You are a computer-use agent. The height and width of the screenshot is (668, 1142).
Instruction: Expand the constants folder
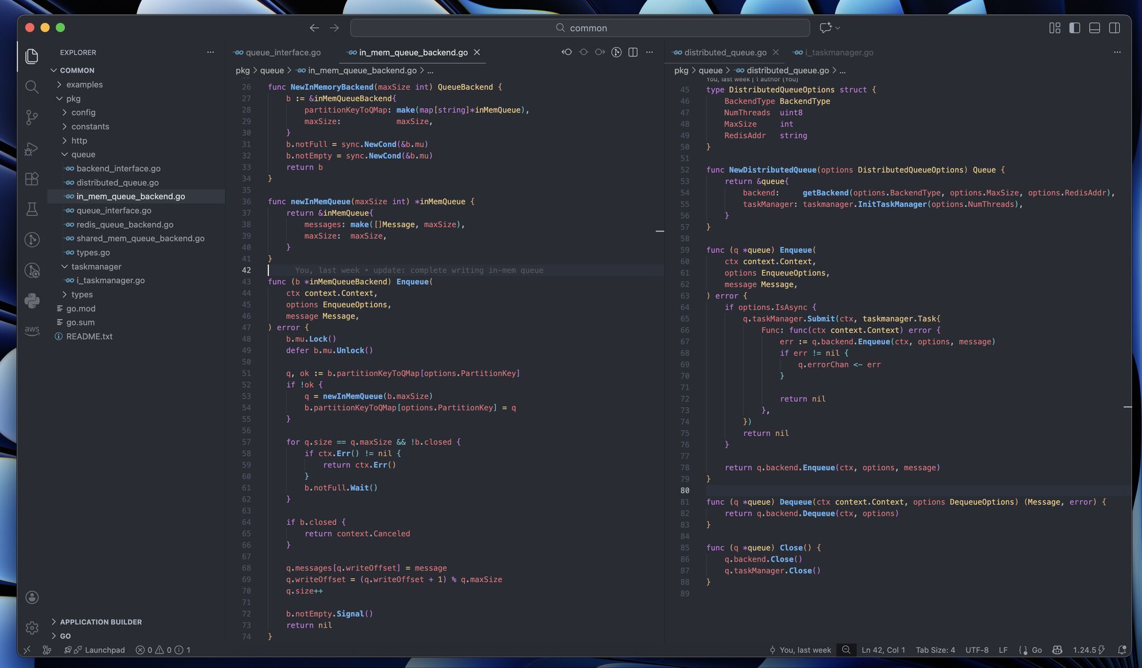tap(90, 126)
